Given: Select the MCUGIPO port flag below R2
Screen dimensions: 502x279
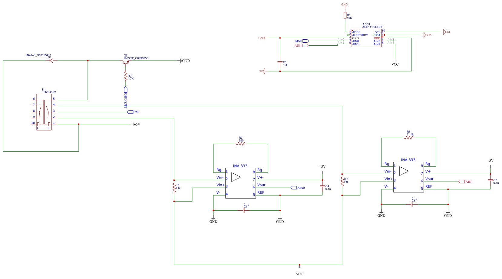Looking at the screenshot, I should coord(126,90).
